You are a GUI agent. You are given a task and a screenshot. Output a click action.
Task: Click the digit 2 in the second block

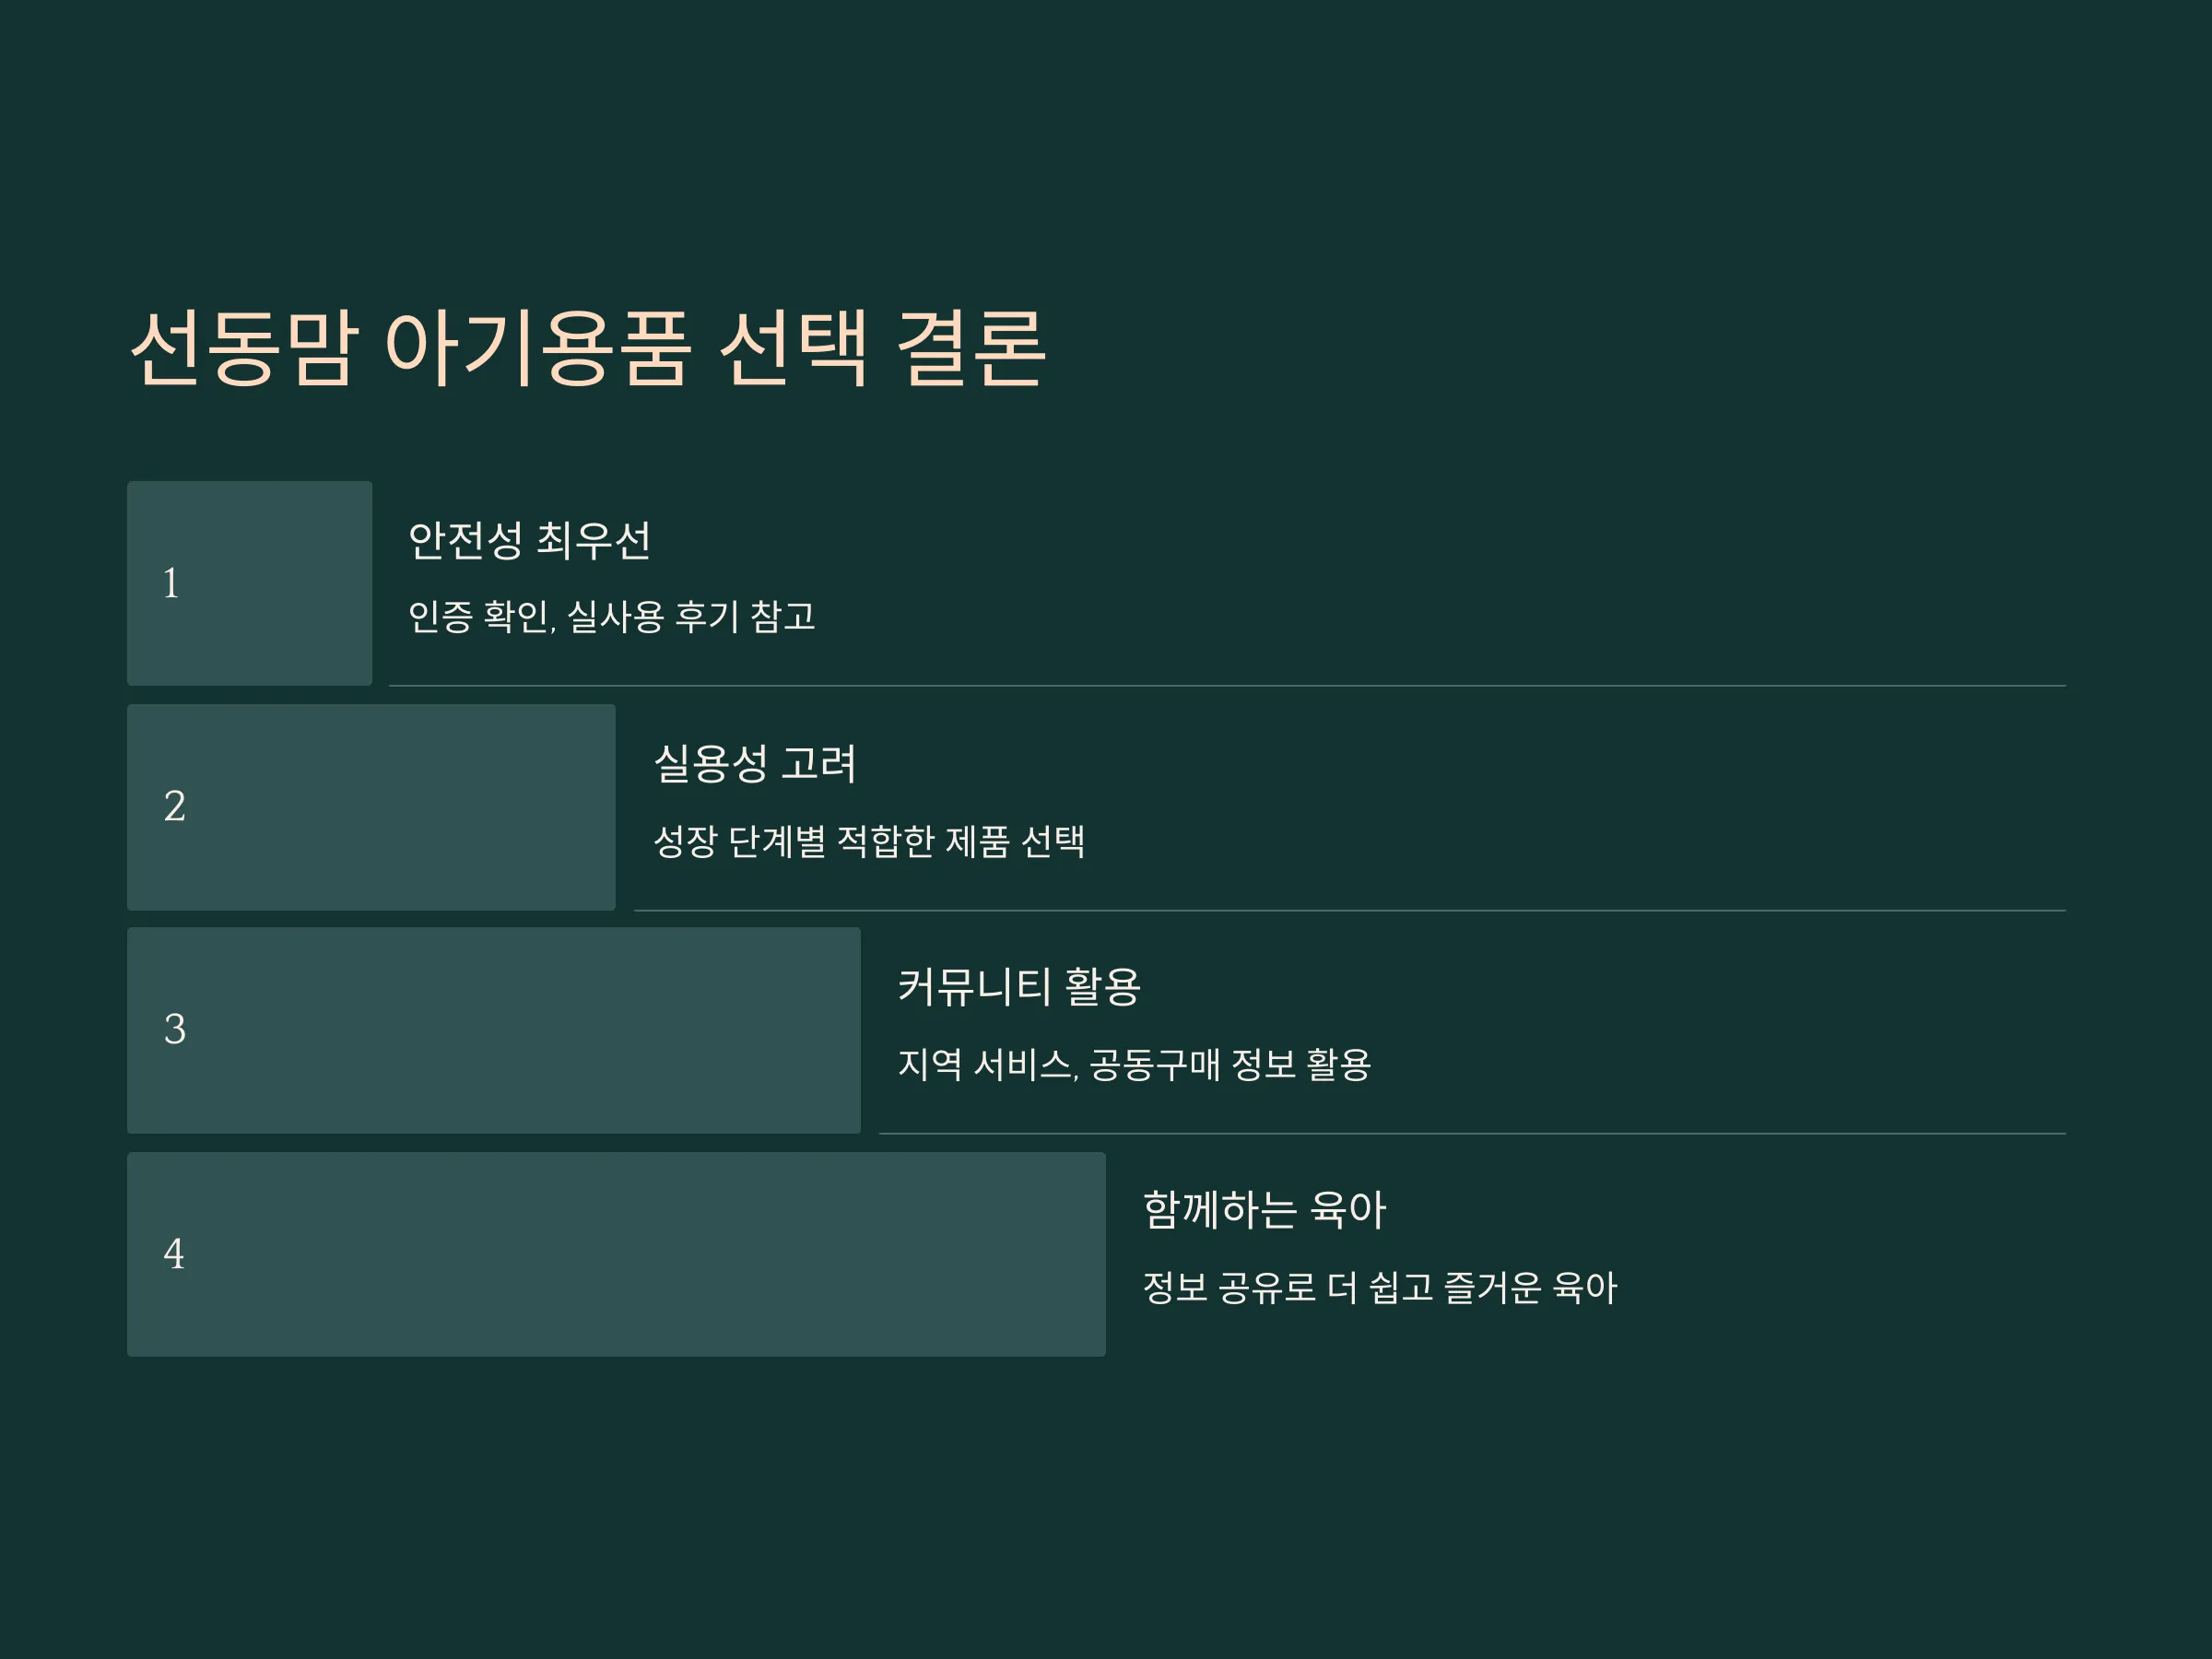[x=174, y=807]
